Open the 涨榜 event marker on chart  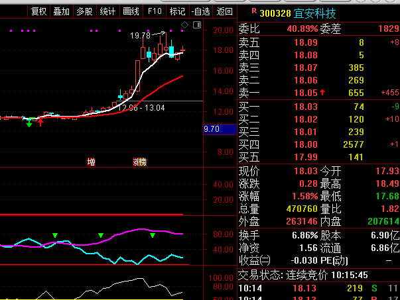click(139, 162)
